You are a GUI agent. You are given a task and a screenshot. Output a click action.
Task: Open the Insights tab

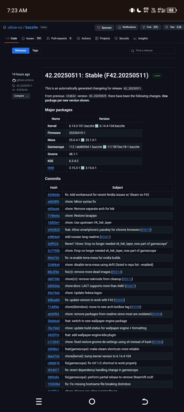pyautogui.click(x=141, y=38)
